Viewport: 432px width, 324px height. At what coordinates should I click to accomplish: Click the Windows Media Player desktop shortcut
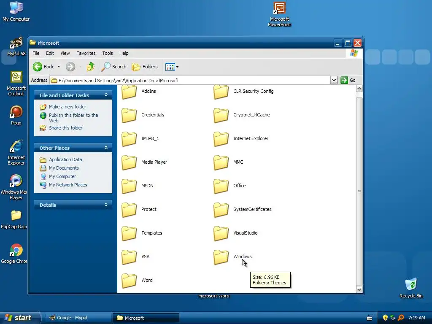click(x=14, y=187)
